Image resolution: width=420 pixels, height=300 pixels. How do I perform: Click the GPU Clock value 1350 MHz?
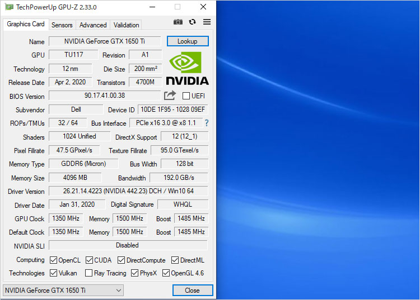pos(66,218)
